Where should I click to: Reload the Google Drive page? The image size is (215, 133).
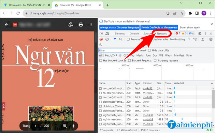18,13
